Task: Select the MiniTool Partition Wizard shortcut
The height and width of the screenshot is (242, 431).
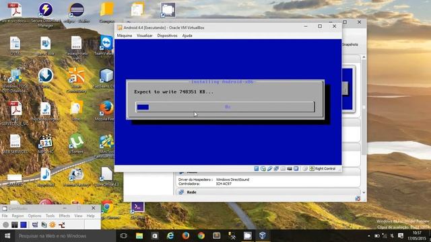Action: (106, 146)
